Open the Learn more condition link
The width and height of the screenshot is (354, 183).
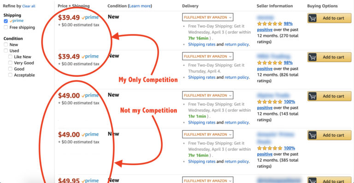point(140,6)
